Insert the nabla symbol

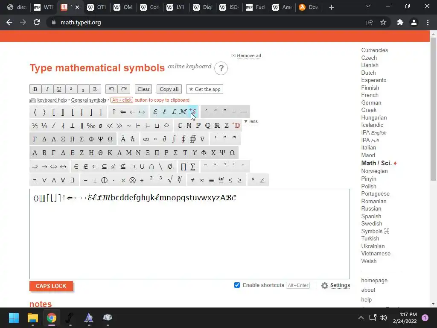(202, 139)
